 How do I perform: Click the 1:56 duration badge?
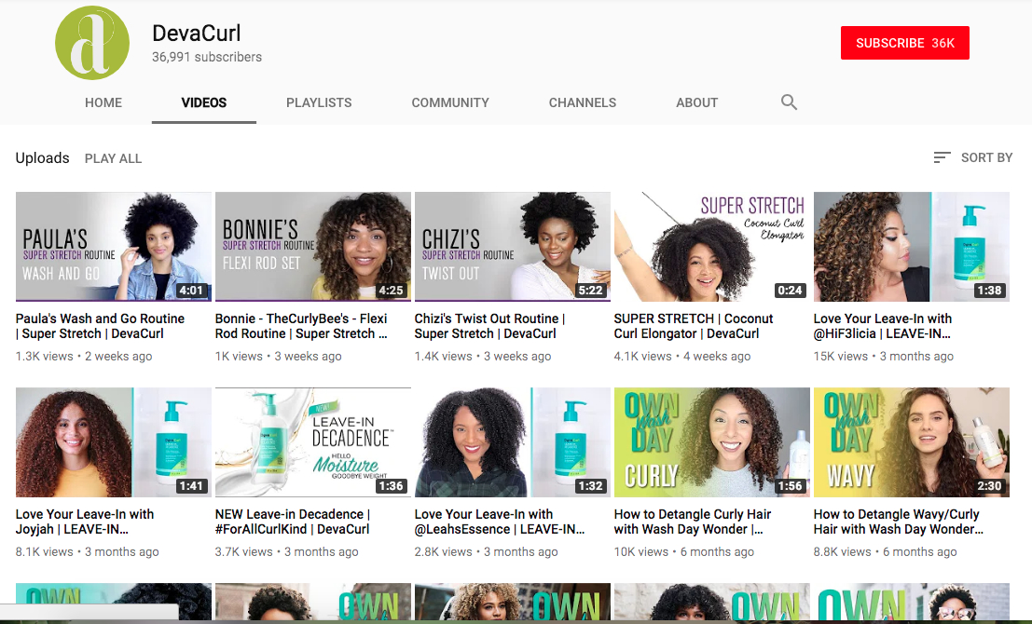(x=790, y=486)
